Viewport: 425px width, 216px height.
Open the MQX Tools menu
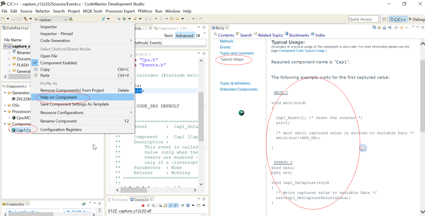[93, 11]
